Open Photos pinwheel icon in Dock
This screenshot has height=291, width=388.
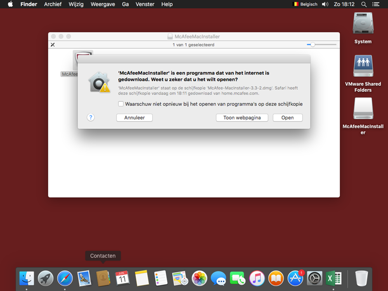pos(199,278)
